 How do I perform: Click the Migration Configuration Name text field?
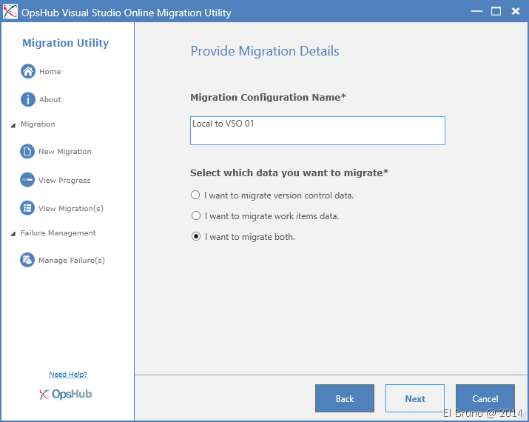pos(317,130)
